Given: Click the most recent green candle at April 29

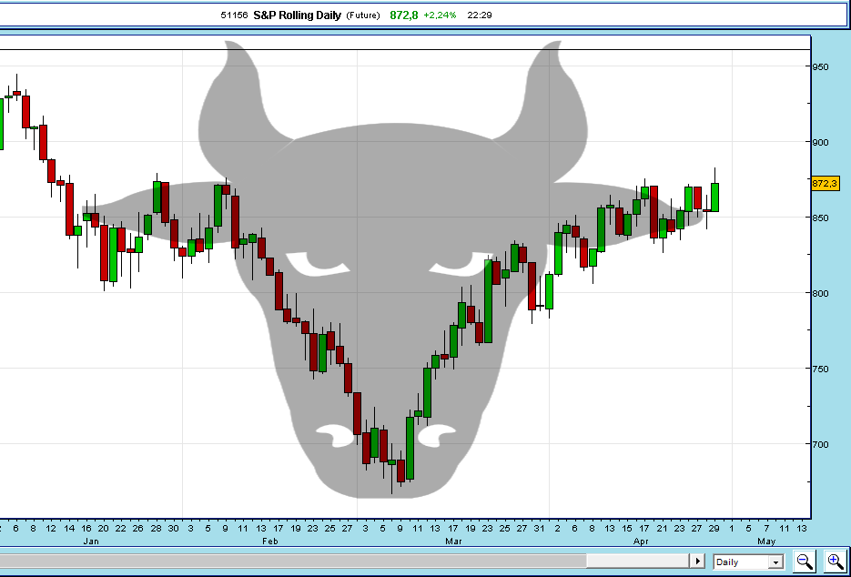Looking at the screenshot, I should [x=714, y=197].
